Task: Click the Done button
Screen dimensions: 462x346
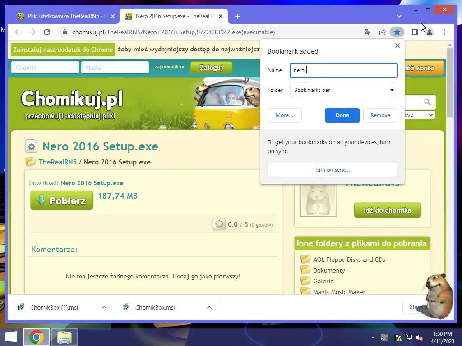Action: click(342, 115)
